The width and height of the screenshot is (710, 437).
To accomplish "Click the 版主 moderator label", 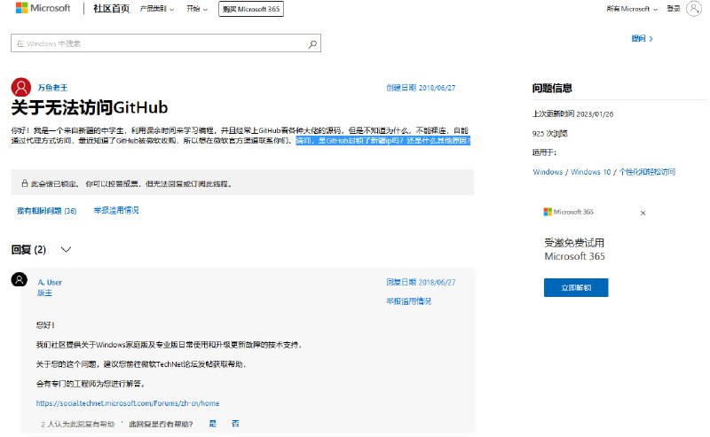I will pos(45,293).
